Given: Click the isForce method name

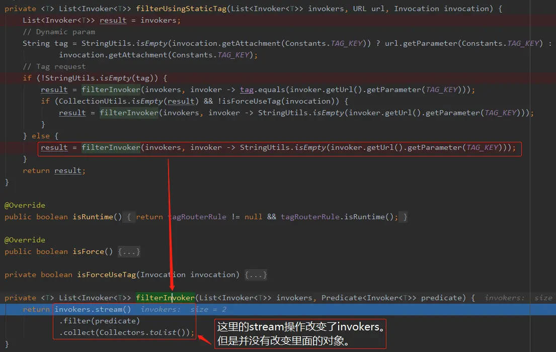Looking at the screenshot, I should (x=88, y=252).
